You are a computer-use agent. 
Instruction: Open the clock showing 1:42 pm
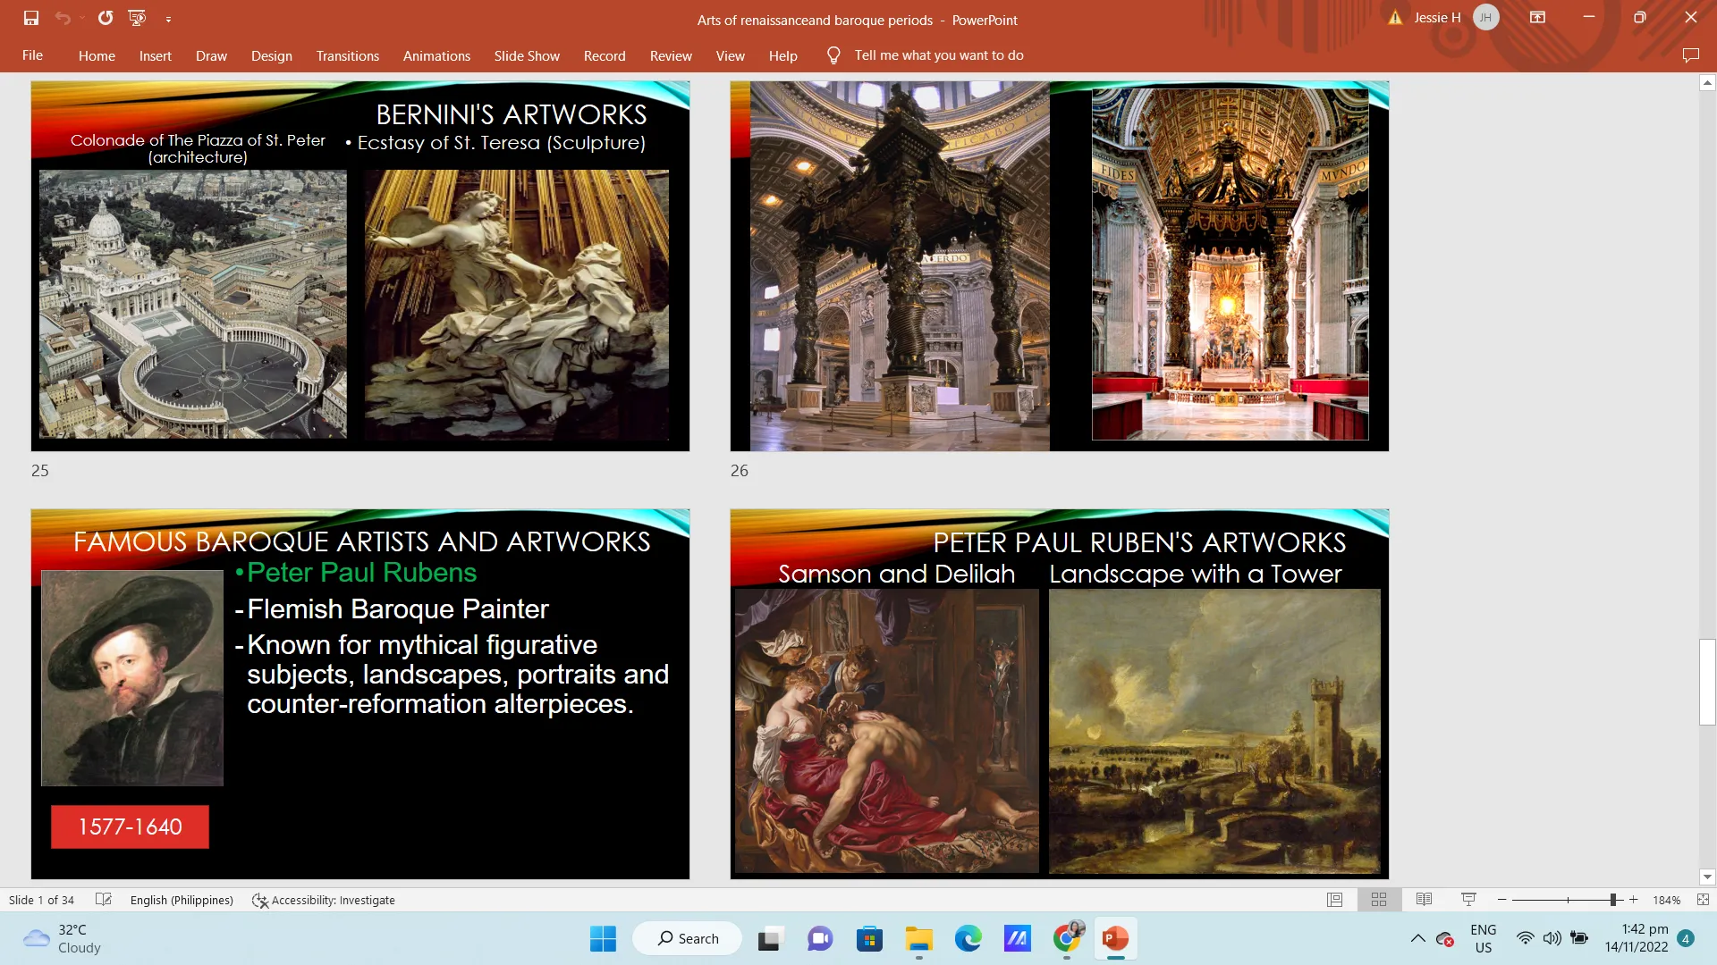tap(1636, 938)
